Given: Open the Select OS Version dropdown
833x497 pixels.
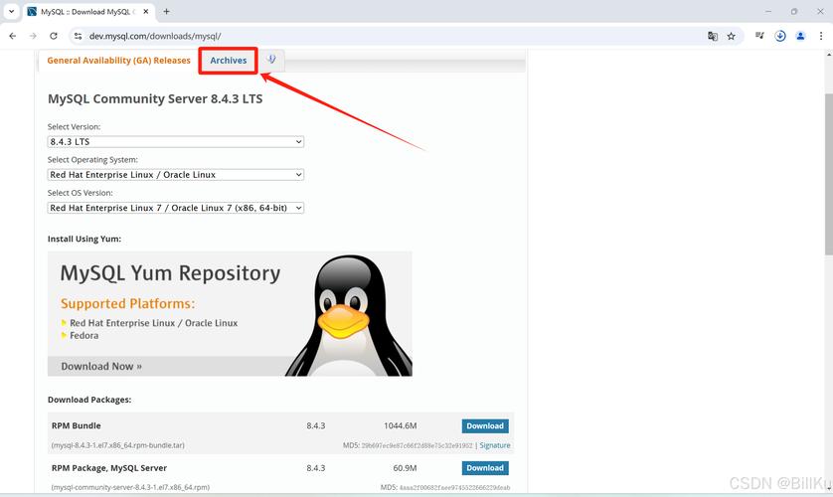Looking at the screenshot, I should [176, 208].
